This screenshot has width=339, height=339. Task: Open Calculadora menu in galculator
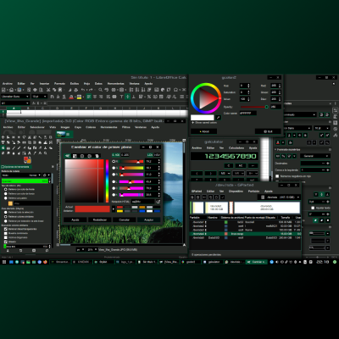click(236, 148)
